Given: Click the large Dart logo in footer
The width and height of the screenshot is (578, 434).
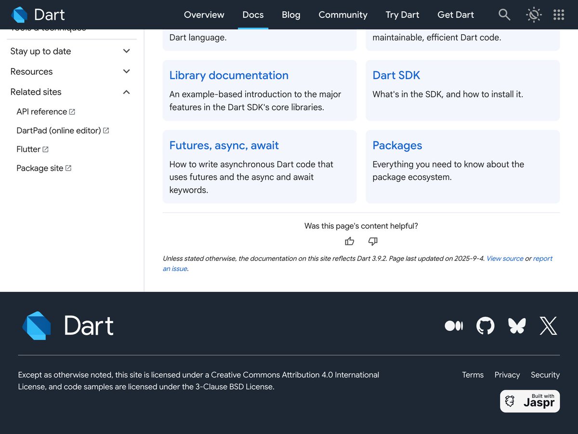Looking at the screenshot, I should coord(68,325).
